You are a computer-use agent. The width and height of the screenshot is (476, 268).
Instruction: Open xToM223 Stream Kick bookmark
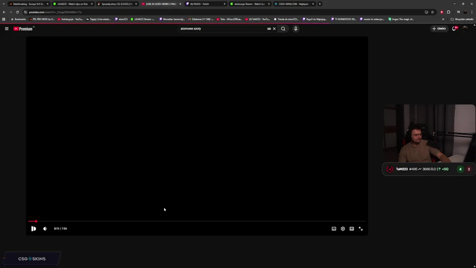click(142, 19)
